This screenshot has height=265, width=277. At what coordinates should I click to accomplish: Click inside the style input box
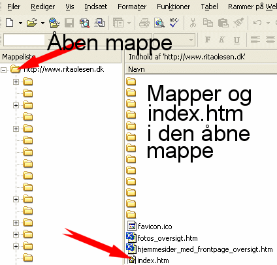pyautogui.click(x=24, y=40)
